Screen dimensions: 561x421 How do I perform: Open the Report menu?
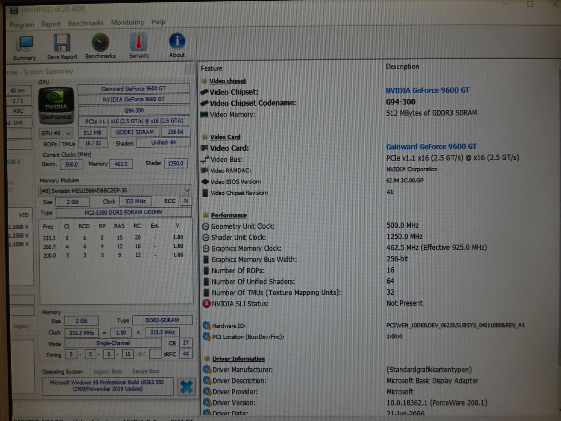(x=51, y=24)
